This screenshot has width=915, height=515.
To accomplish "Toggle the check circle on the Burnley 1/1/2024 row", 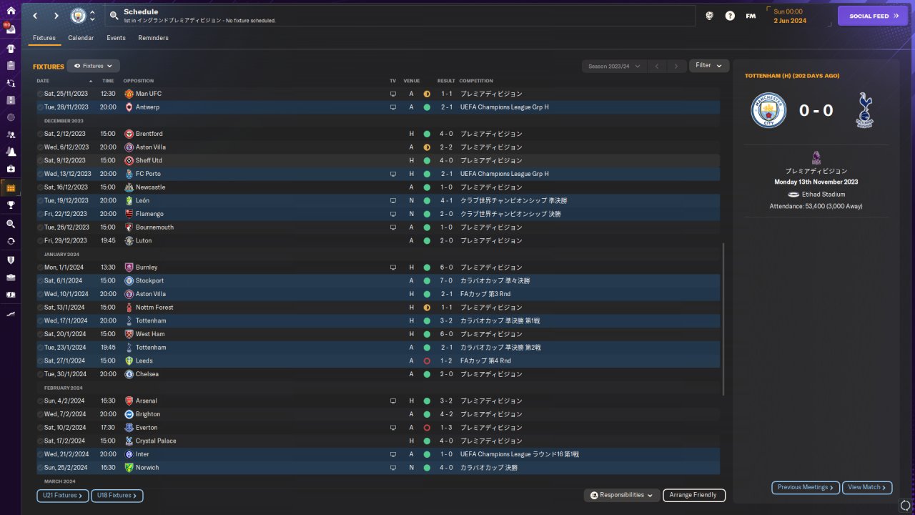I will 40,268.
